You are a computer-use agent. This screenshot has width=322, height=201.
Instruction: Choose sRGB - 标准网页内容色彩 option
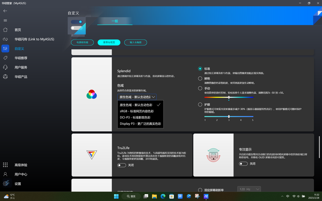(140, 111)
